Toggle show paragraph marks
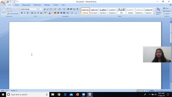Screen dimensions: 172x97 tap(77, 9)
